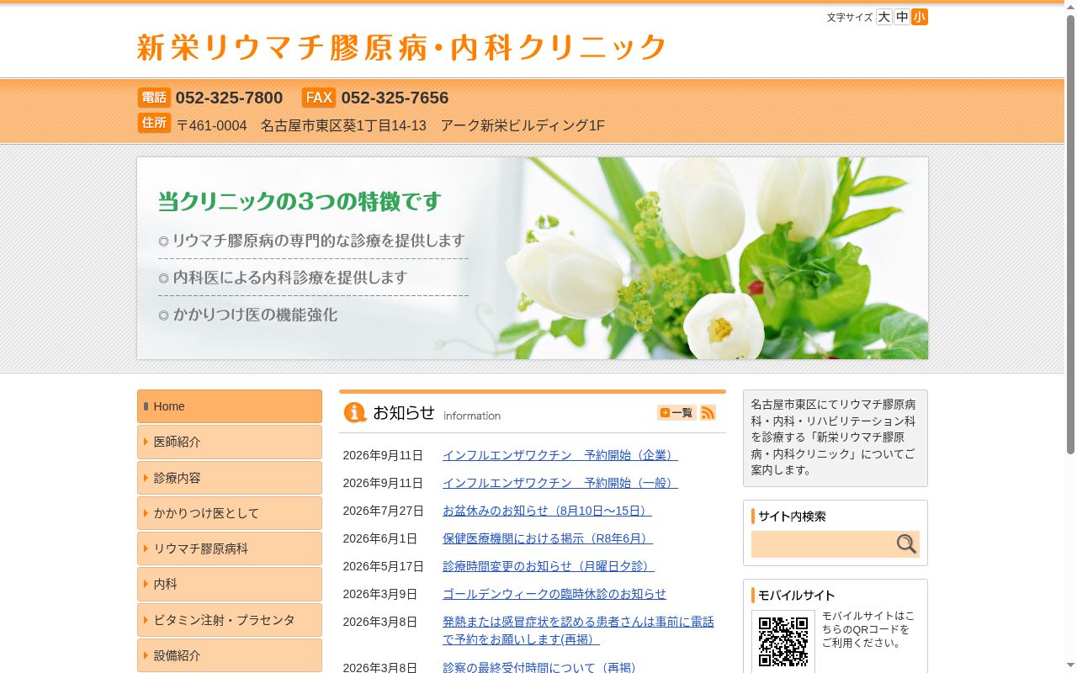Click the postal code 〒461-0004
Viewport: 1077px width, 673px height.
tap(211, 125)
